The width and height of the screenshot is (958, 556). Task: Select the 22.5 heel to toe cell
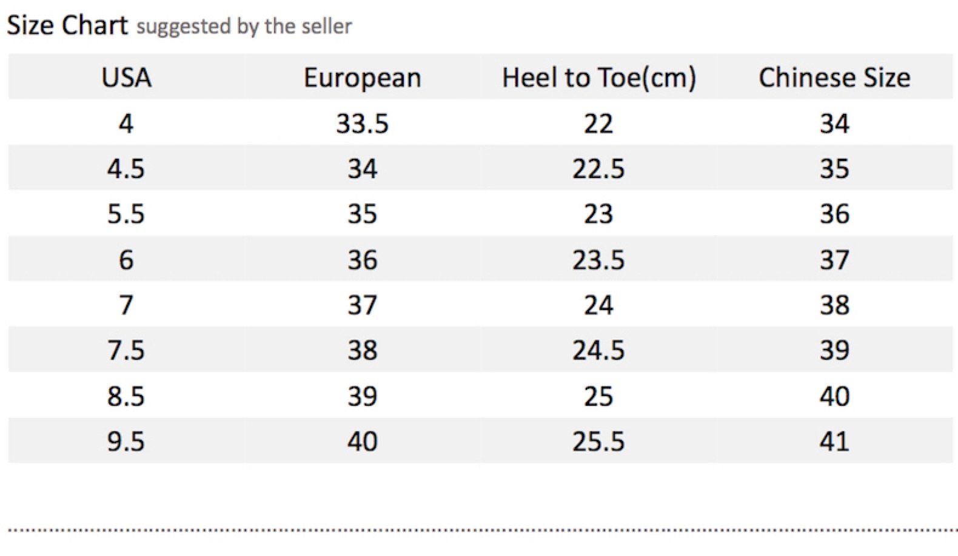(x=598, y=168)
